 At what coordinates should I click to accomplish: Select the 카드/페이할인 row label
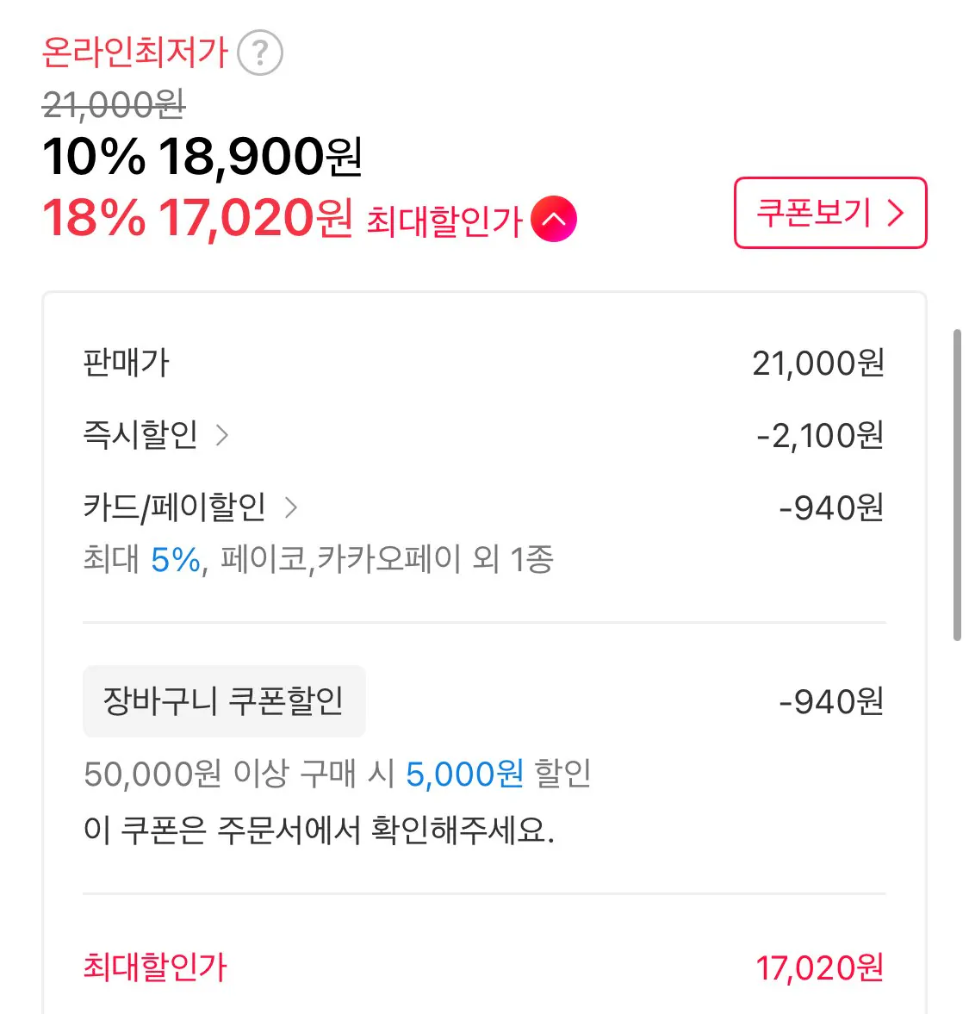coord(174,507)
